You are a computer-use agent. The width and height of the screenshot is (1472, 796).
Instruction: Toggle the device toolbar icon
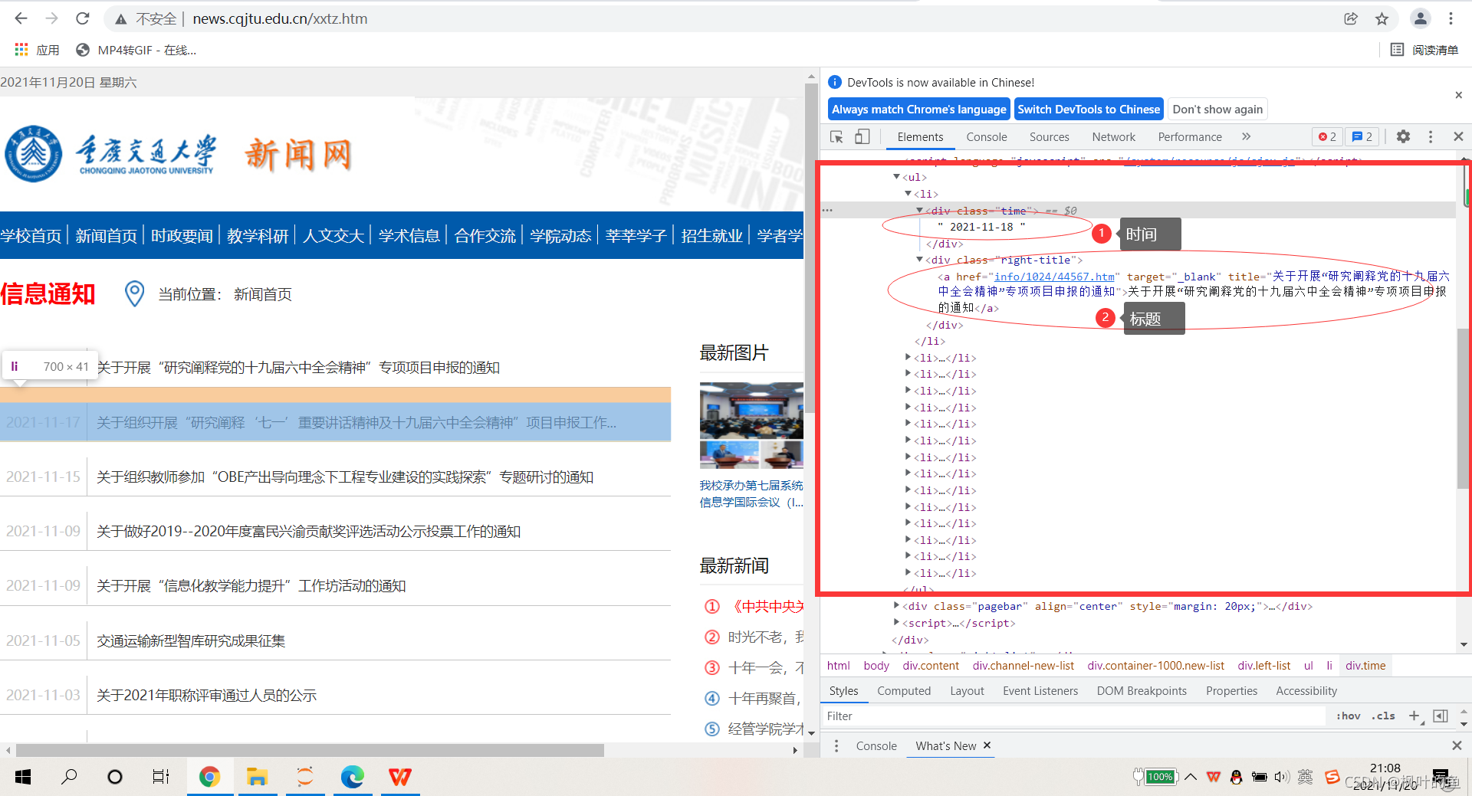click(x=863, y=136)
